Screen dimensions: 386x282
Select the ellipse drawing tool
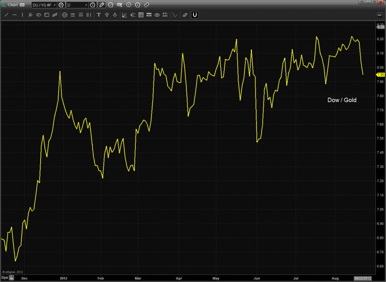pos(39,15)
